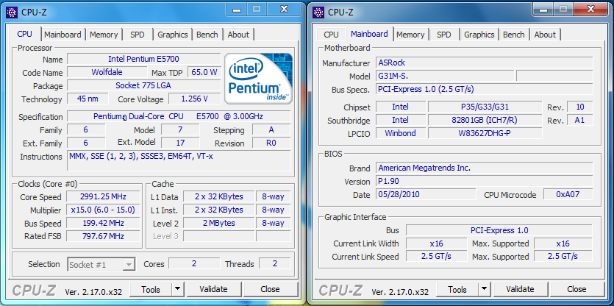614x306 pixels.
Task: Click the revision R0 value
Action: click(271, 143)
